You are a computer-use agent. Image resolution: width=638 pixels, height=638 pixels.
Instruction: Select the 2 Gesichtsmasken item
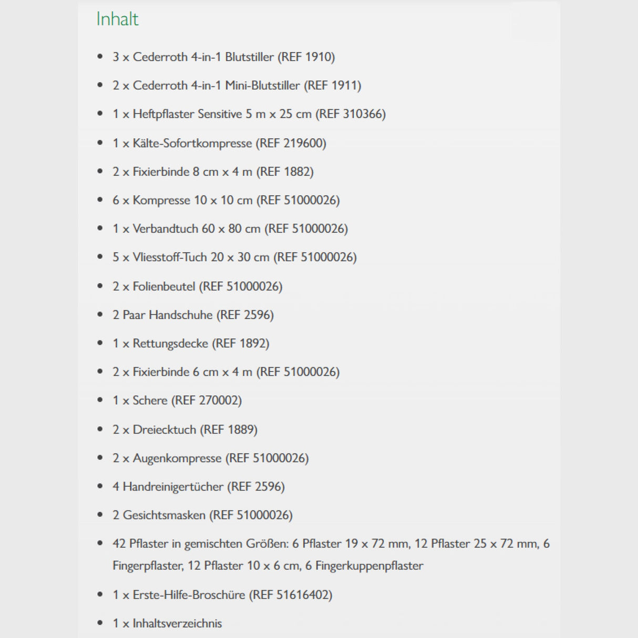click(x=202, y=515)
